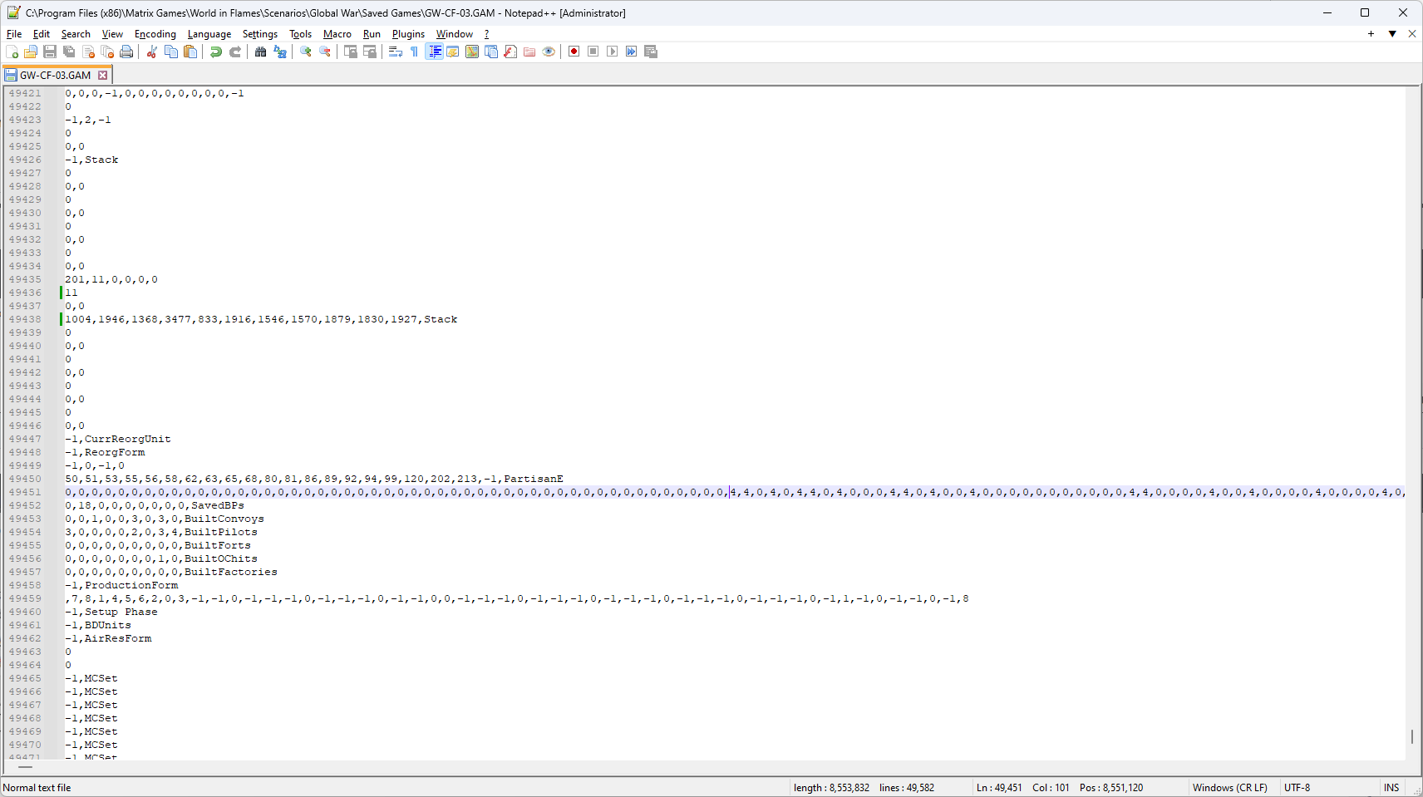Toggle show all characters
This screenshot has height=797, width=1423.
coord(413,52)
